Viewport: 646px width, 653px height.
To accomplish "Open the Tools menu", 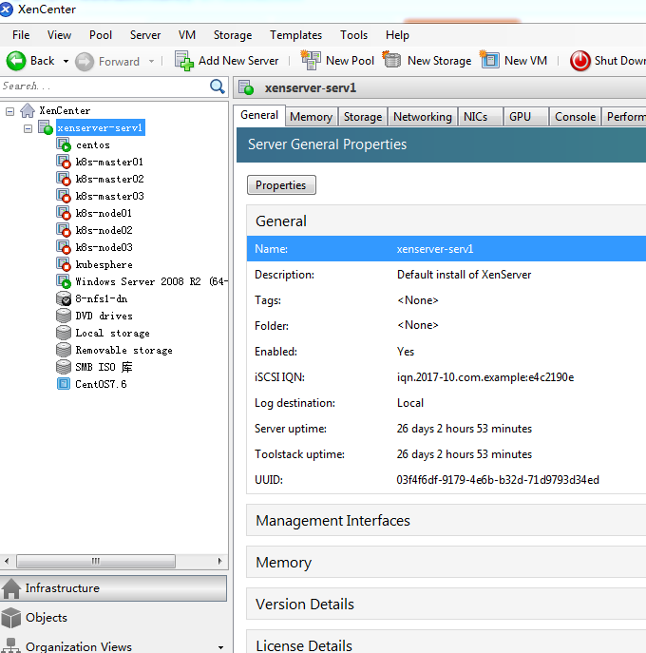I will (x=353, y=35).
